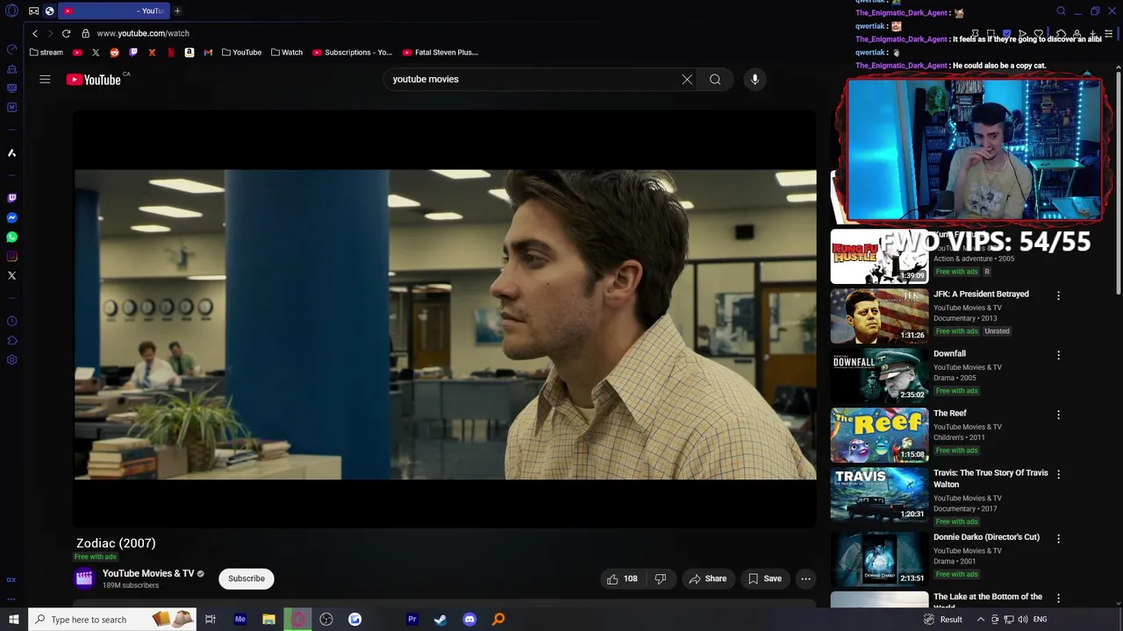The height and width of the screenshot is (631, 1123).
Task: Dislike the Zodiac video
Action: click(661, 578)
